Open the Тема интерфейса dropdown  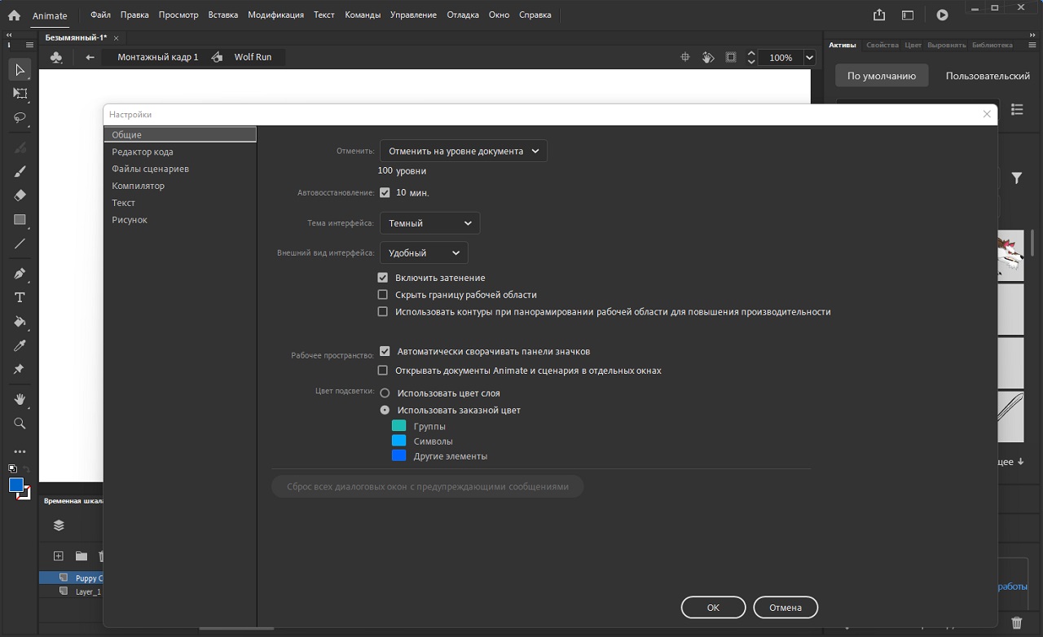click(429, 223)
